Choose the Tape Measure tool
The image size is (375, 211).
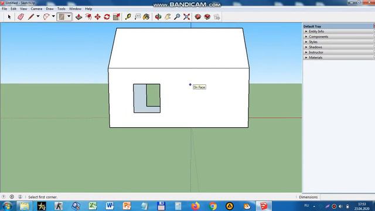click(128, 17)
